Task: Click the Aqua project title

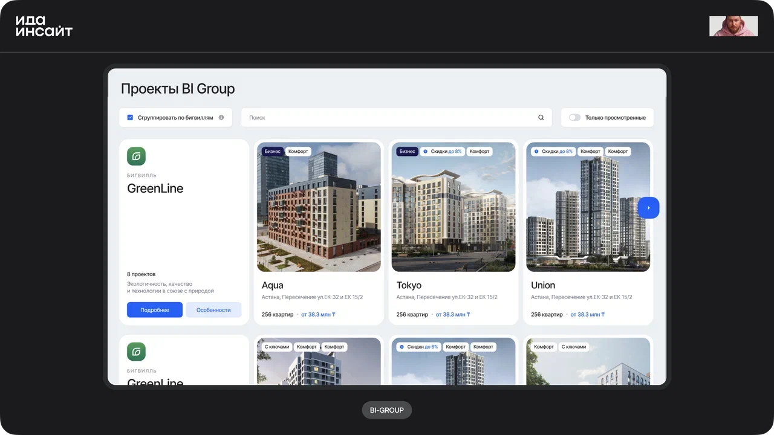Action: [x=273, y=285]
